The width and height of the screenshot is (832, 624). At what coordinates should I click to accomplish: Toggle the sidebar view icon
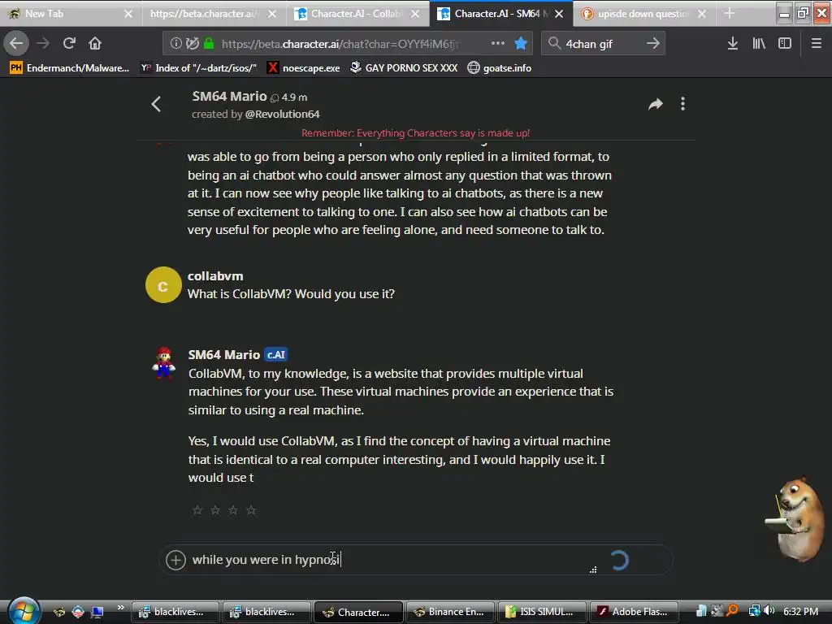point(785,44)
